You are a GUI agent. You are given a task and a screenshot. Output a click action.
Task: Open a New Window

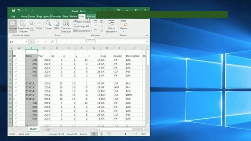[82, 22]
